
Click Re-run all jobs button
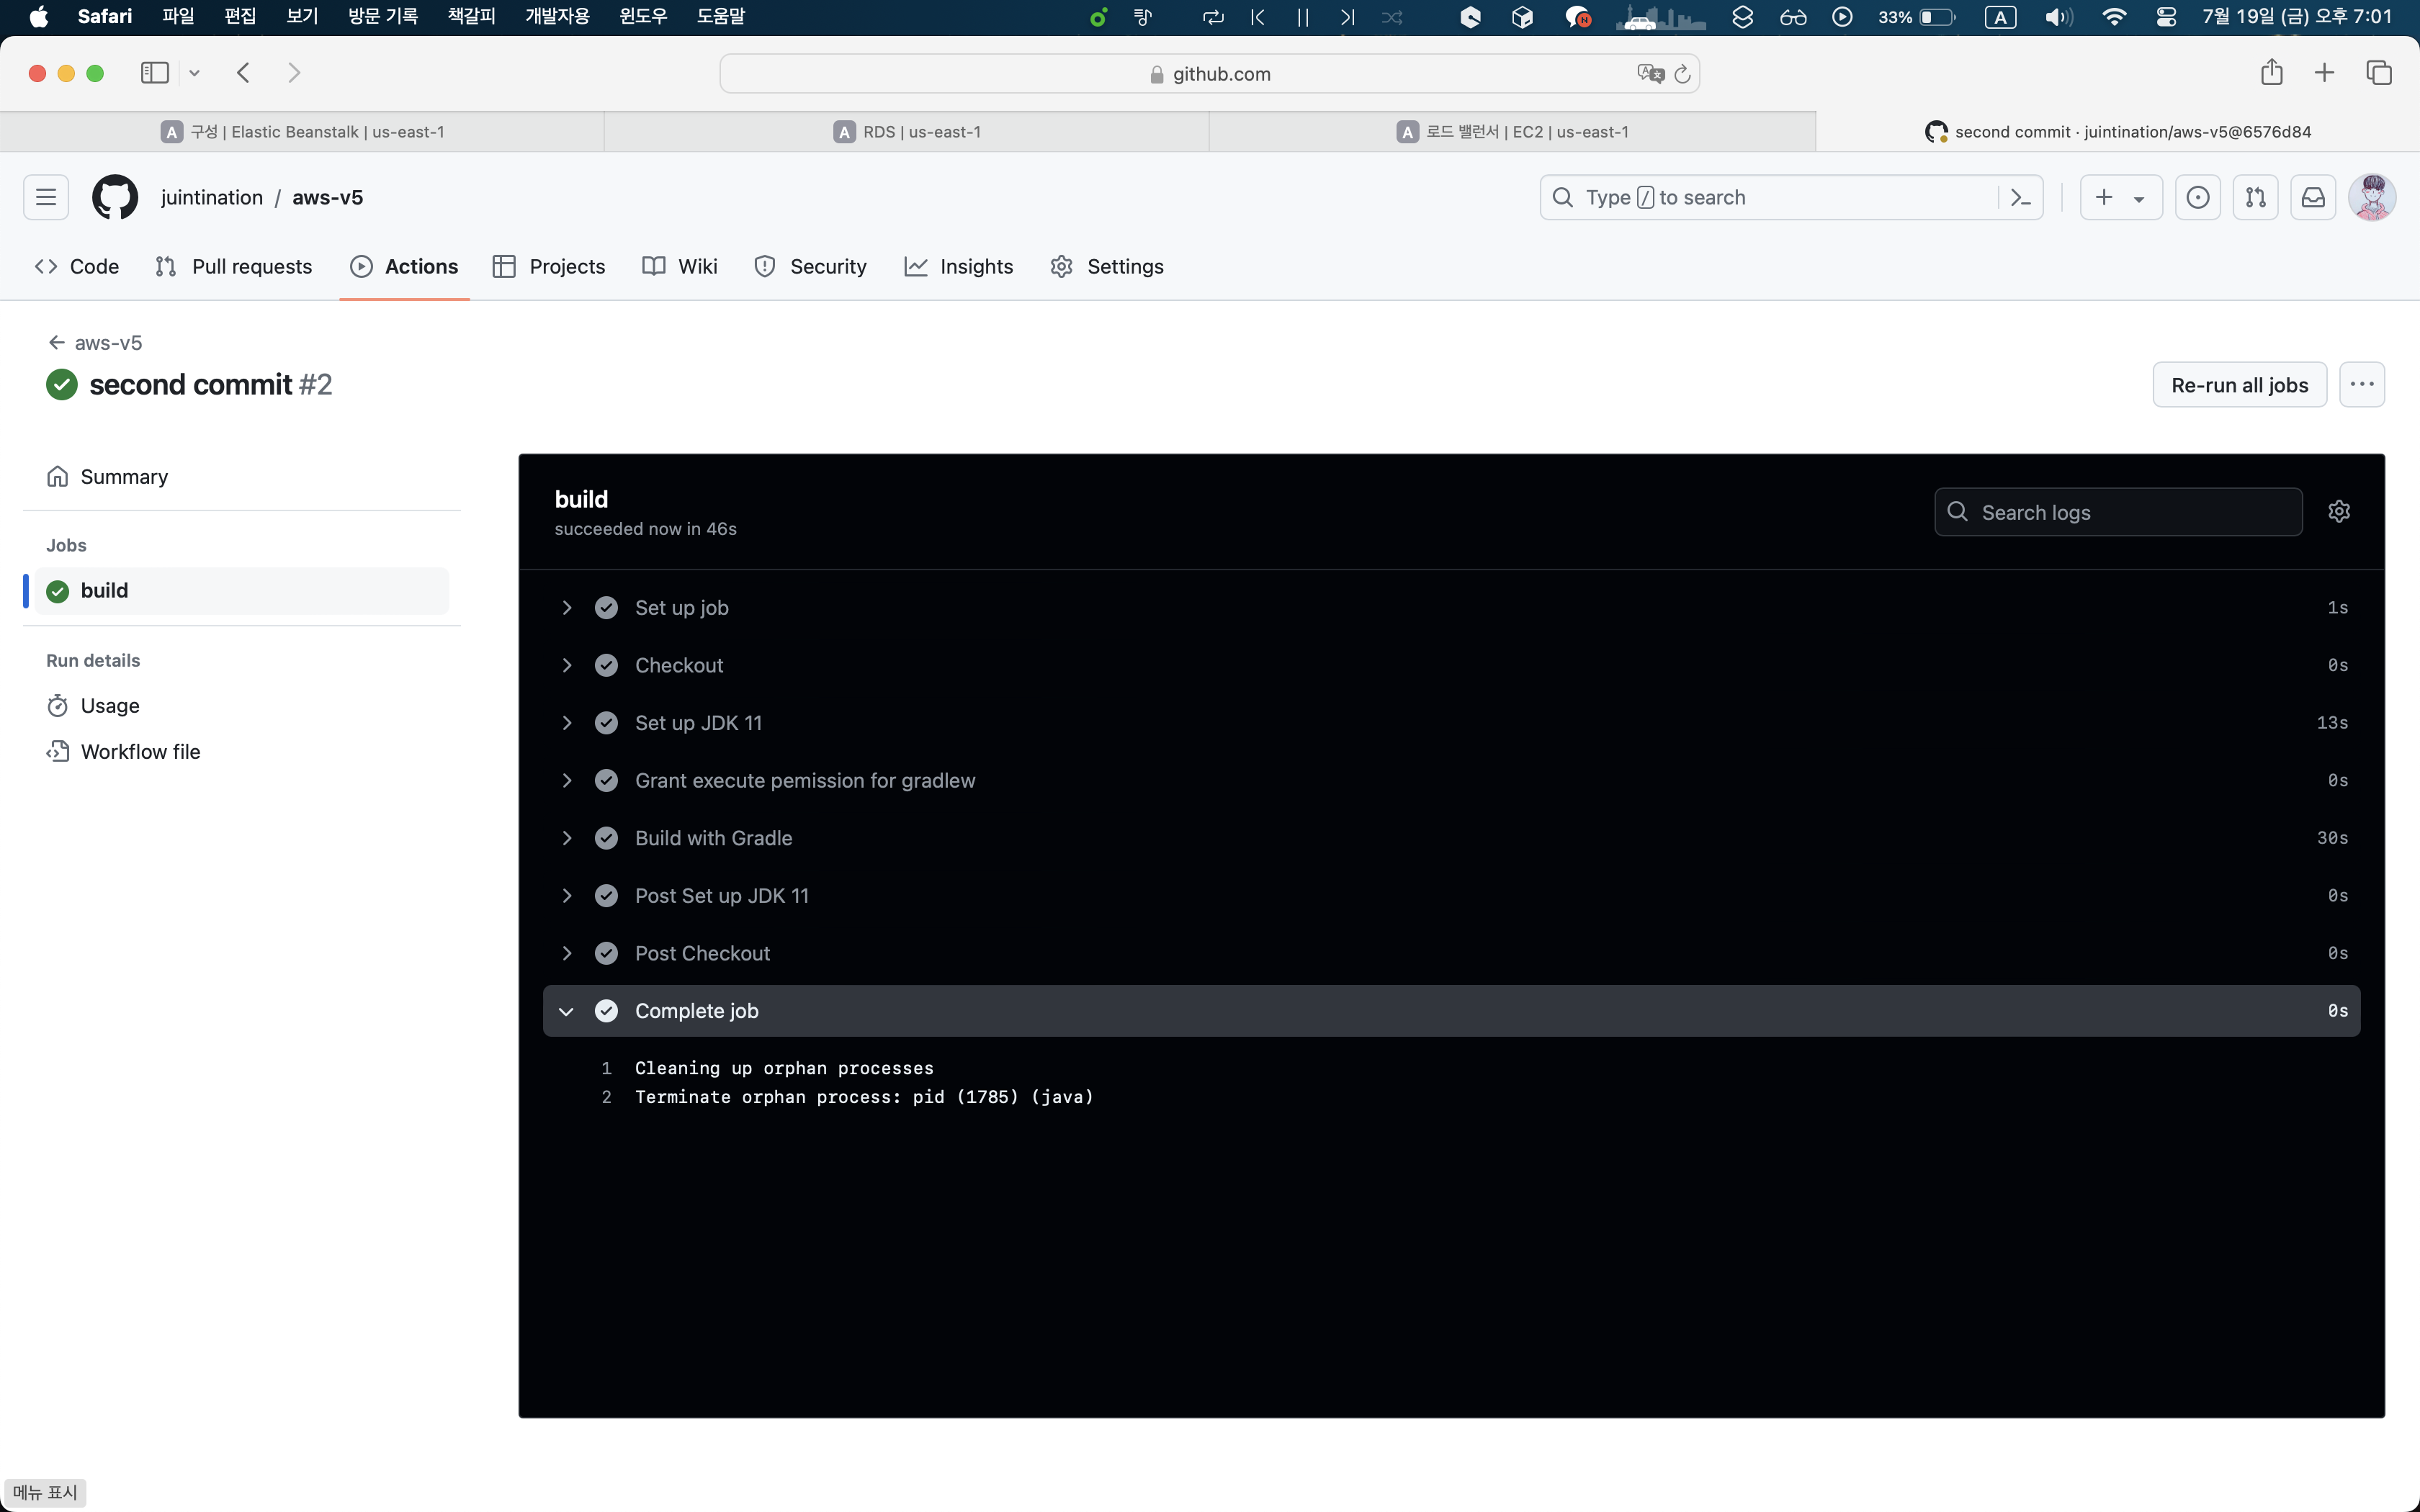click(2239, 385)
